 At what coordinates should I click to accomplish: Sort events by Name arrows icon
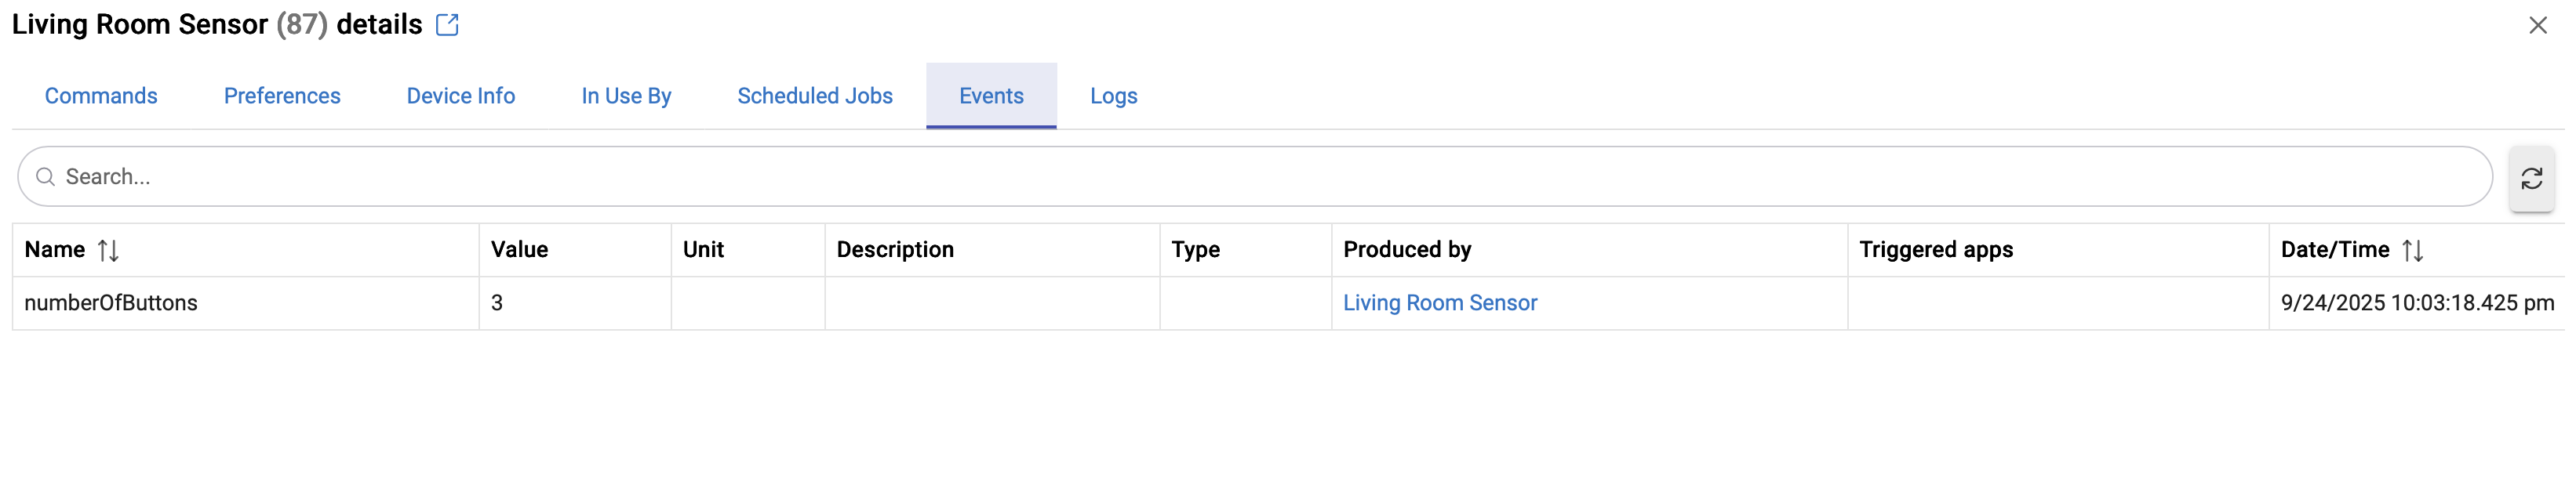click(108, 250)
